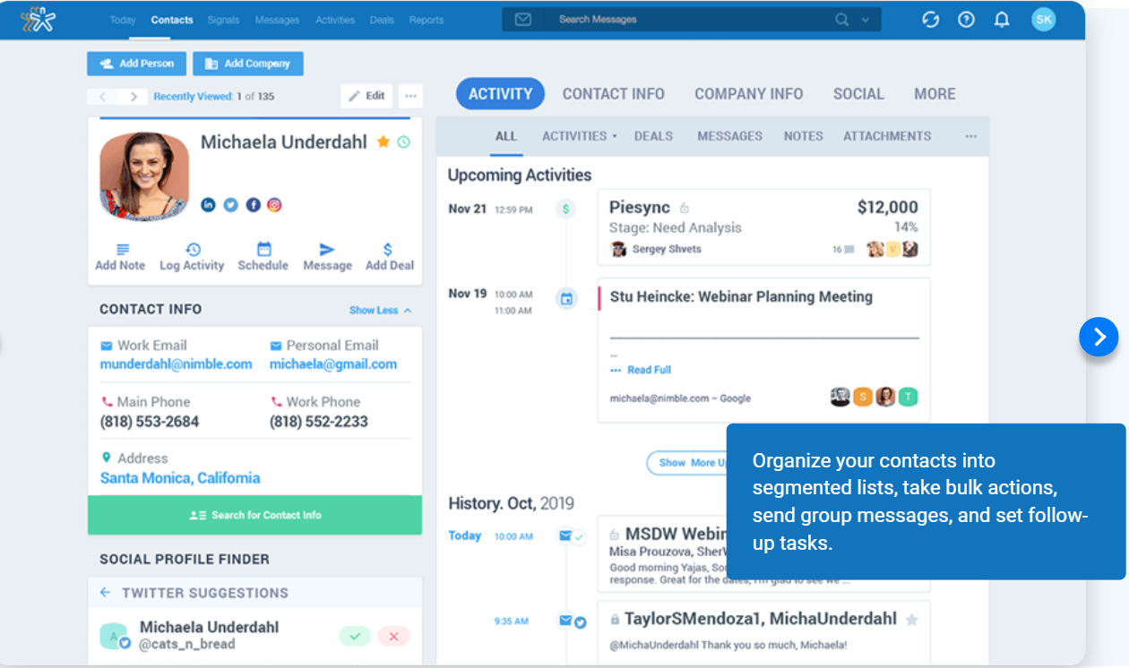Image resolution: width=1129 pixels, height=668 pixels.
Task: Go to next contact arrow
Action: pyautogui.click(x=133, y=97)
